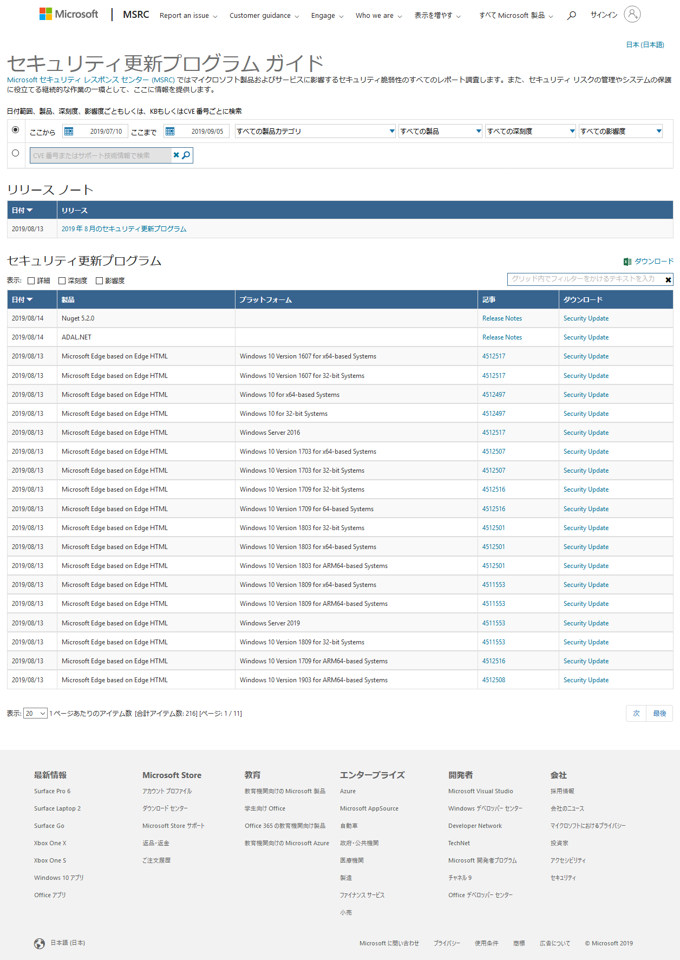Open the すべての深刻度 dropdown
The height and width of the screenshot is (960, 680).
coord(531,131)
